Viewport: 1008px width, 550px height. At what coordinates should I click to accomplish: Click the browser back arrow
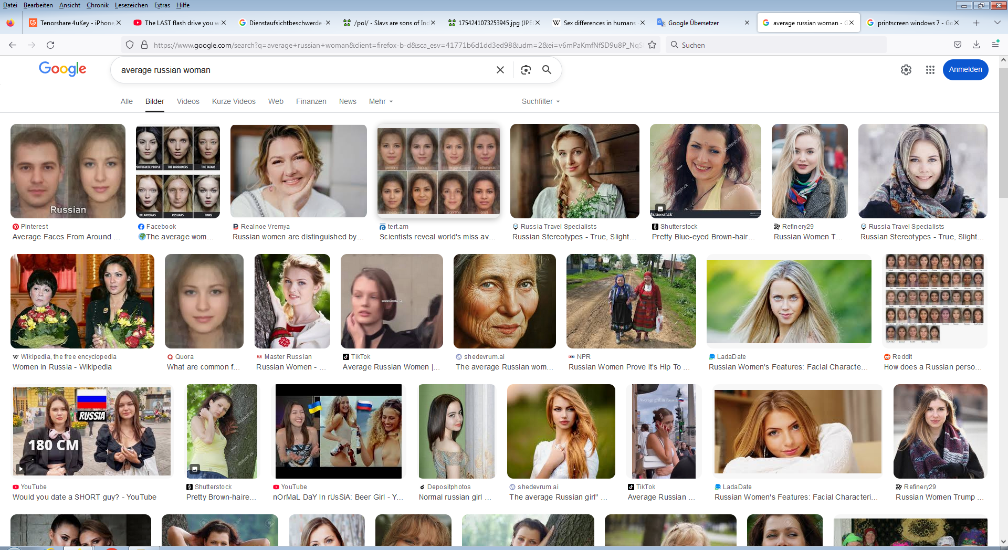13,45
